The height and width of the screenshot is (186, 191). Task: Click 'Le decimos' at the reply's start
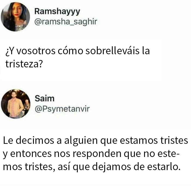(x=28, y=140)
